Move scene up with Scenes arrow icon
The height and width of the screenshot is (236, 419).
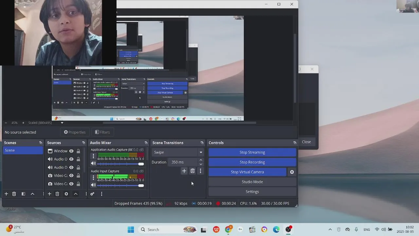pos(32,194)
